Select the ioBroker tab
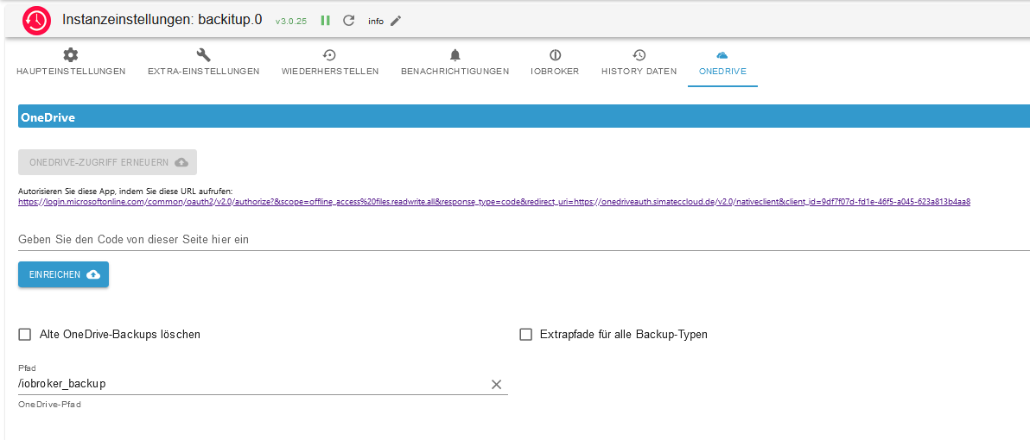Viewport: 1030px width, 440px height. click(555, 63)
